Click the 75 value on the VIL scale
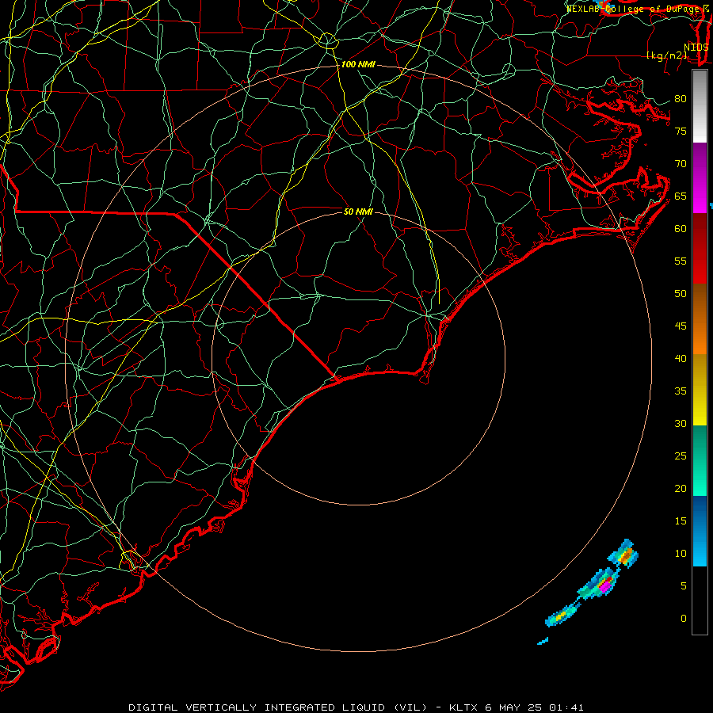The image size is (713, 713). click(x=681, y=131)
